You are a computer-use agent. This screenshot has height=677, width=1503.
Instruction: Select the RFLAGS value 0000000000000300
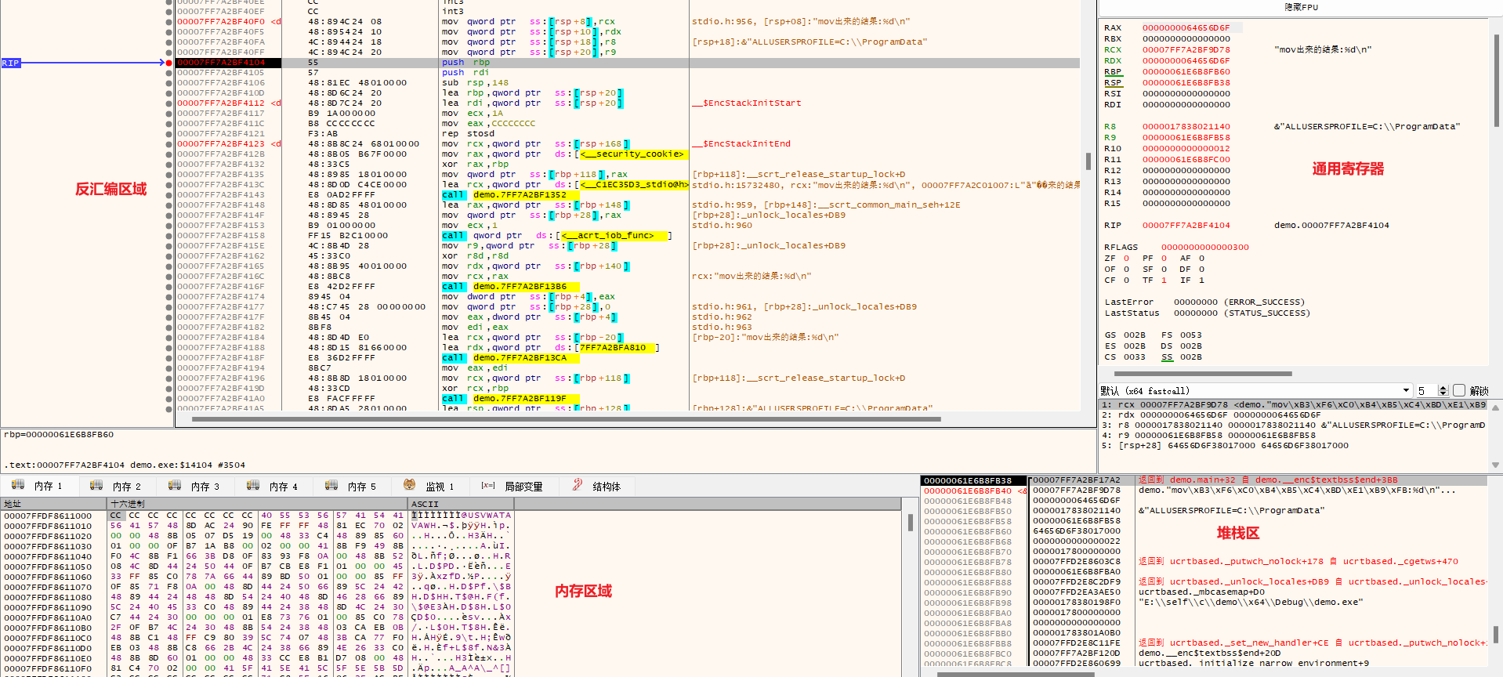[x=1204, y=247]
